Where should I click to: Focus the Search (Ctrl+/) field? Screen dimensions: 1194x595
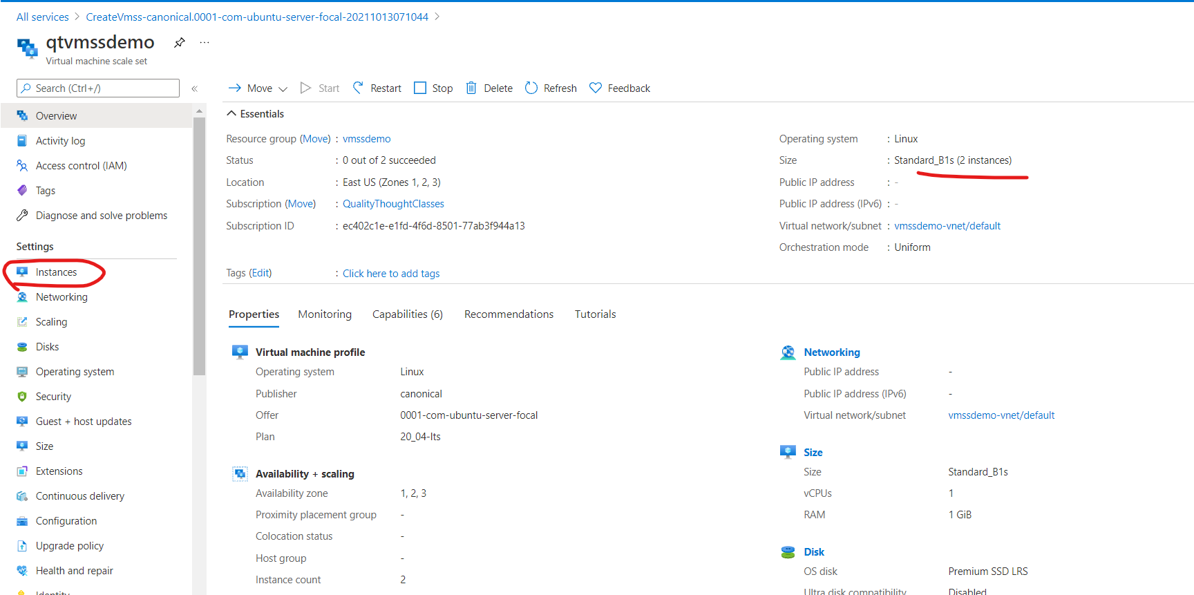point(98,88)
